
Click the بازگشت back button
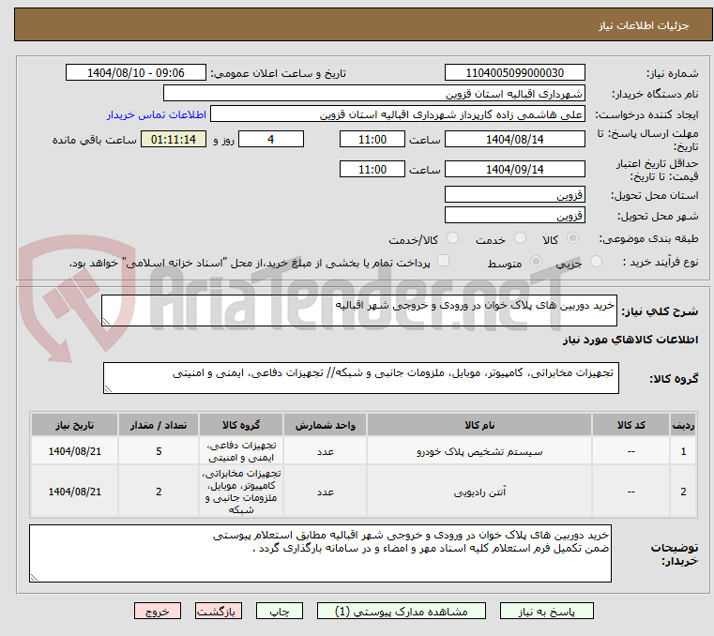(219, 612)
